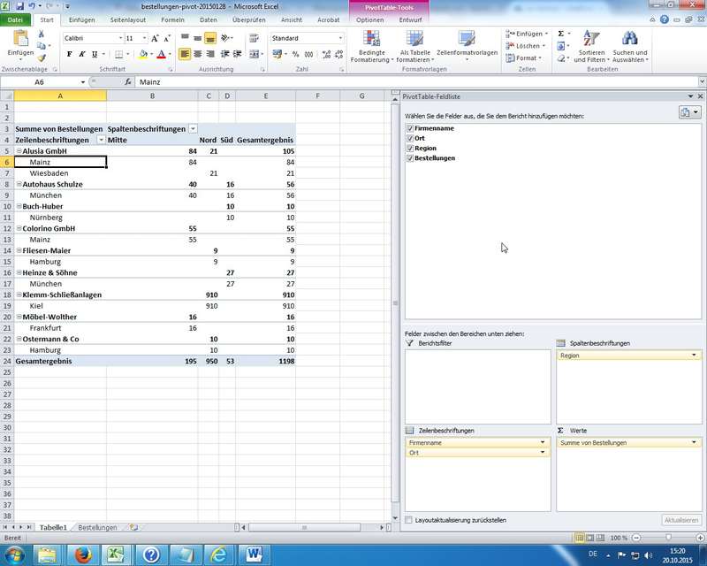Screen dimensions: 707x566
Task: Open Firefox from the Windows taskbar
Action: tap(80, 555)
